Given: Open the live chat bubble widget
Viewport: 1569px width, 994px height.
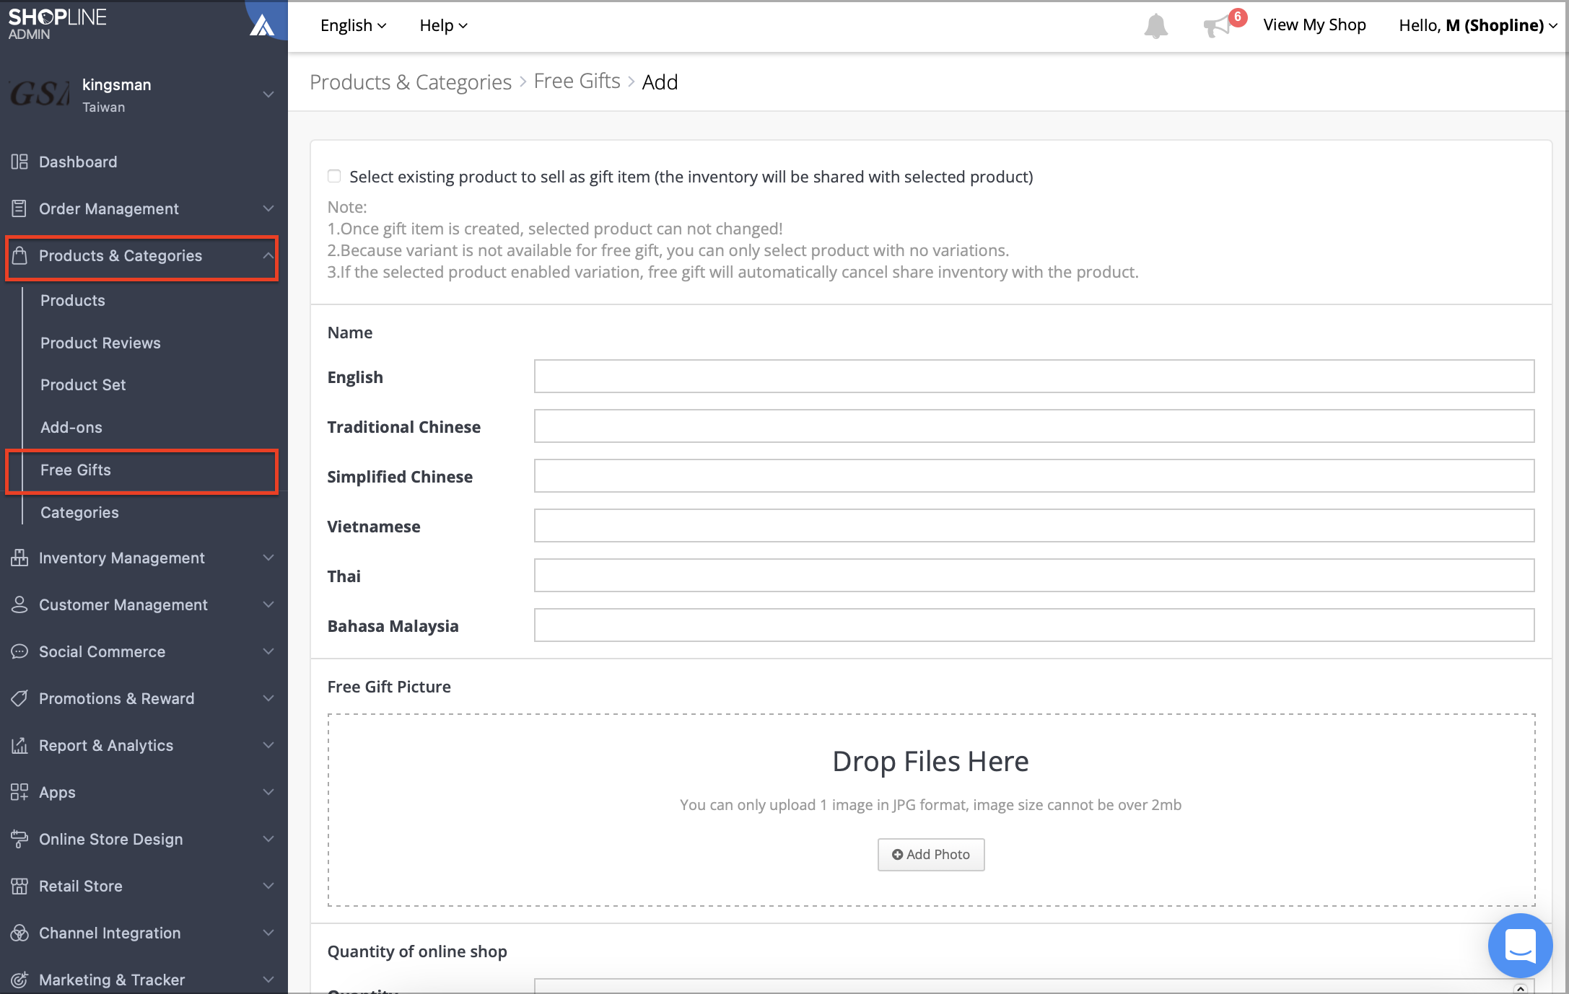Looking at the screenshot, I should coord(1520,945).
